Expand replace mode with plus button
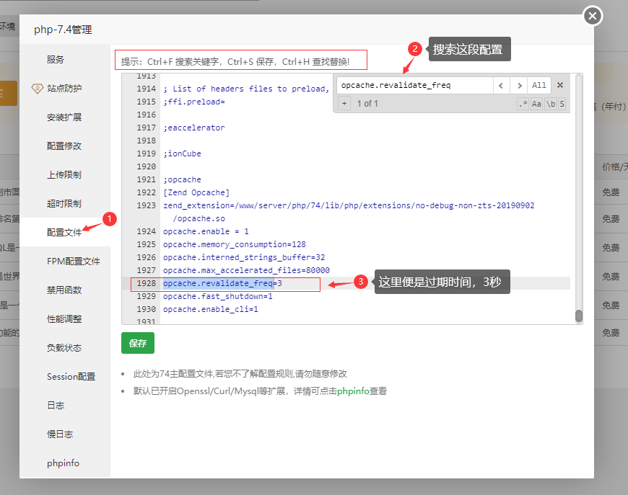This screenshot has width=628, height=495. (344, 104)
